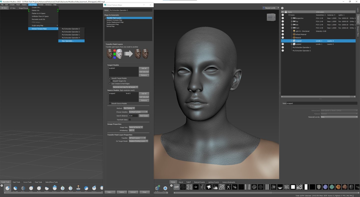Click the lock icon in Object List header
This screenshot has width=360, height=197.
pos(286,12)
